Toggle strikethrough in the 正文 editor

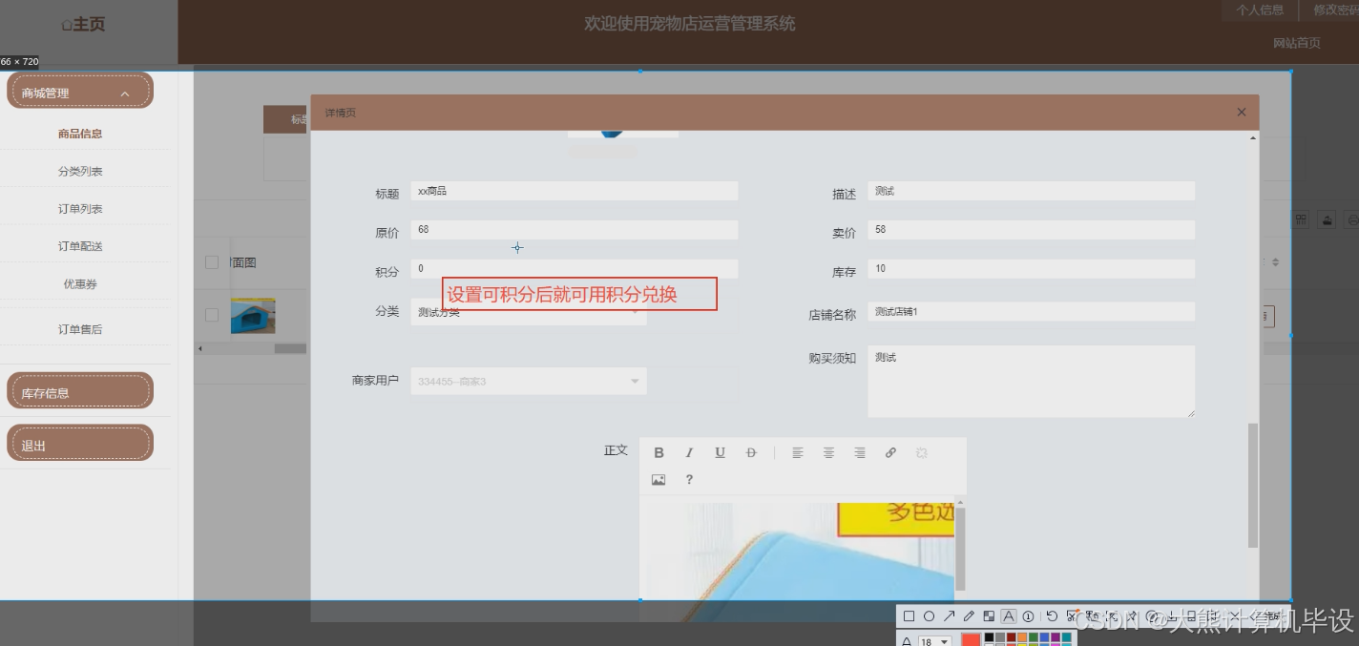click(x=750, y=453)
